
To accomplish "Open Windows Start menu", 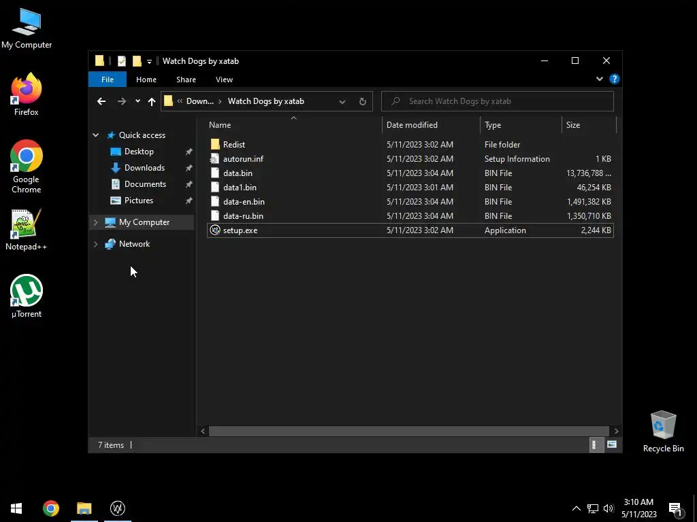I will (16, 508).
